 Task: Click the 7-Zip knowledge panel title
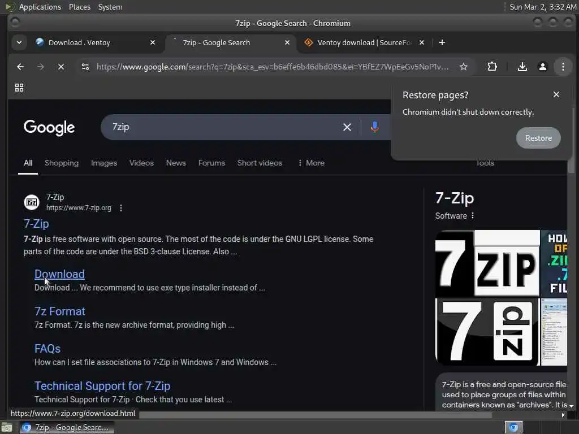click(x=455, y=198)
